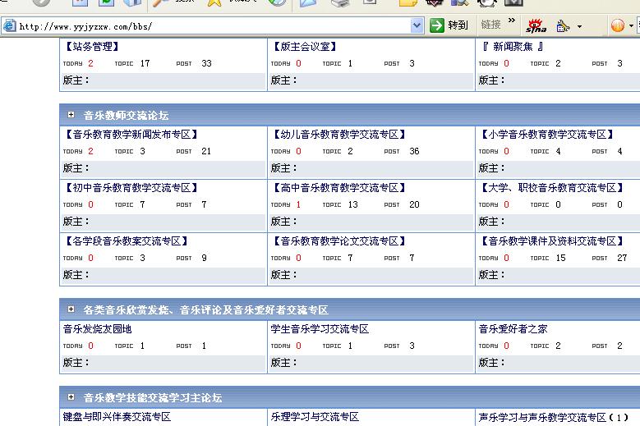Click POST count 21 in 音乐教育教学新闻发布专区
The width and height of the screenshot is (640, 426).
point(206,151)
